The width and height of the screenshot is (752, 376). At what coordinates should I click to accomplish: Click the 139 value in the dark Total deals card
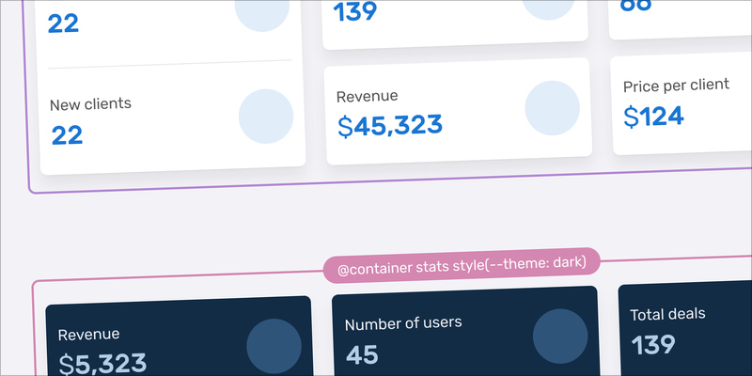[653, 344]
